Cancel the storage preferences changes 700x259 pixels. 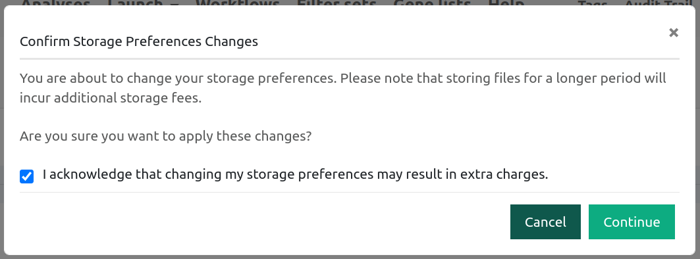point(545,222)
